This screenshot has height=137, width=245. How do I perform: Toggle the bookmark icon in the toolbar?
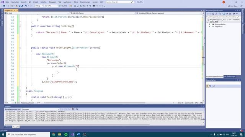(x=94, y=6)
